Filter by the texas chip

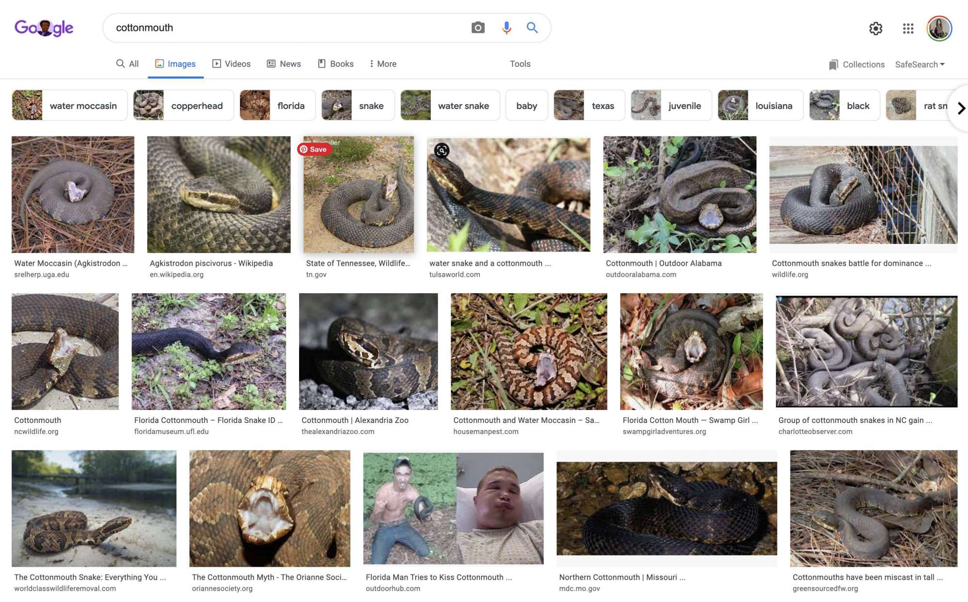pos(589,105)
